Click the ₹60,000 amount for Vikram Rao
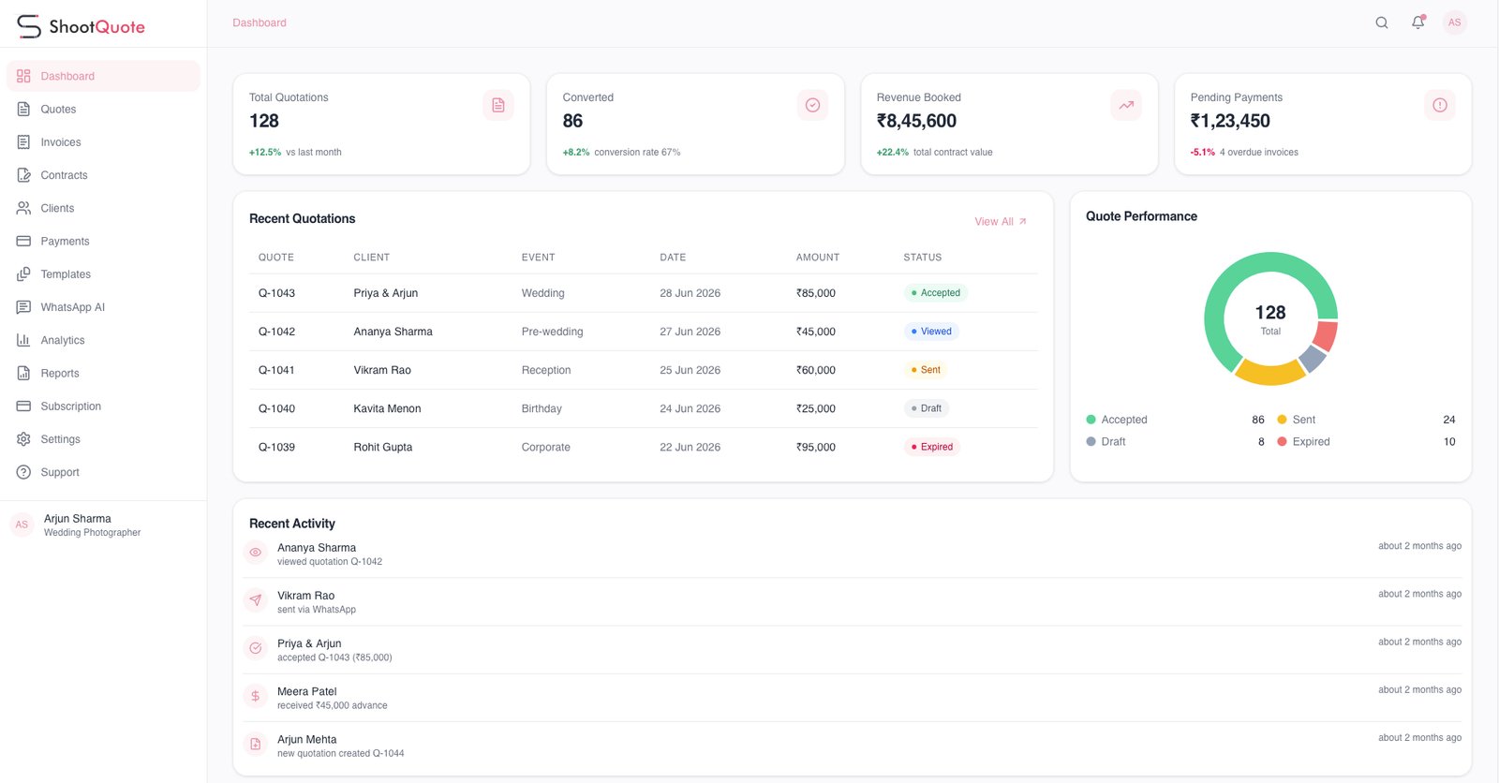 816,370
